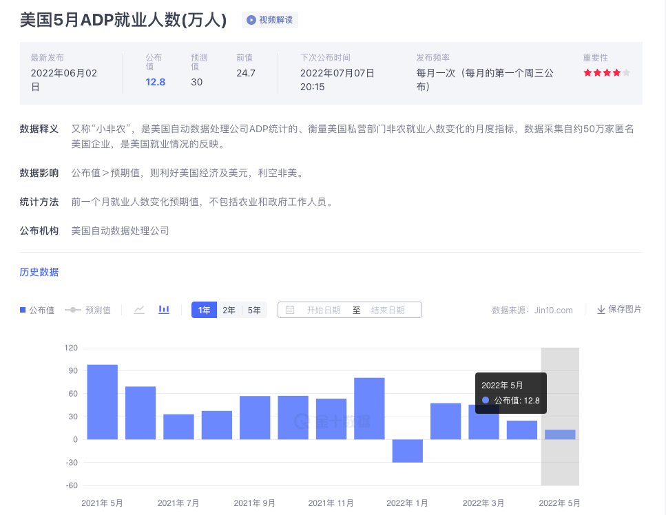The height and width of the screenshot is (515, 666).
Task: Click the 数据来源 Jin10.com text
Action: [x=532, y=311]
